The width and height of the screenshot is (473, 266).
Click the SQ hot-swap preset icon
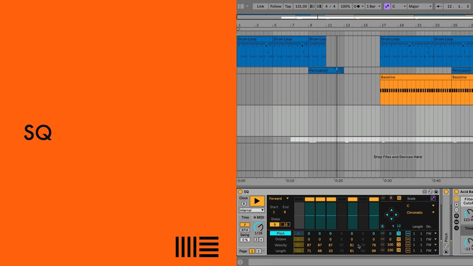(431, 192)
